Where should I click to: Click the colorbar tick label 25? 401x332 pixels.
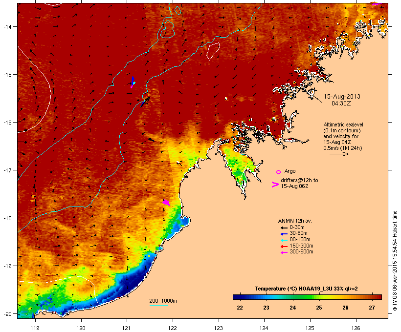click(319, 308)
